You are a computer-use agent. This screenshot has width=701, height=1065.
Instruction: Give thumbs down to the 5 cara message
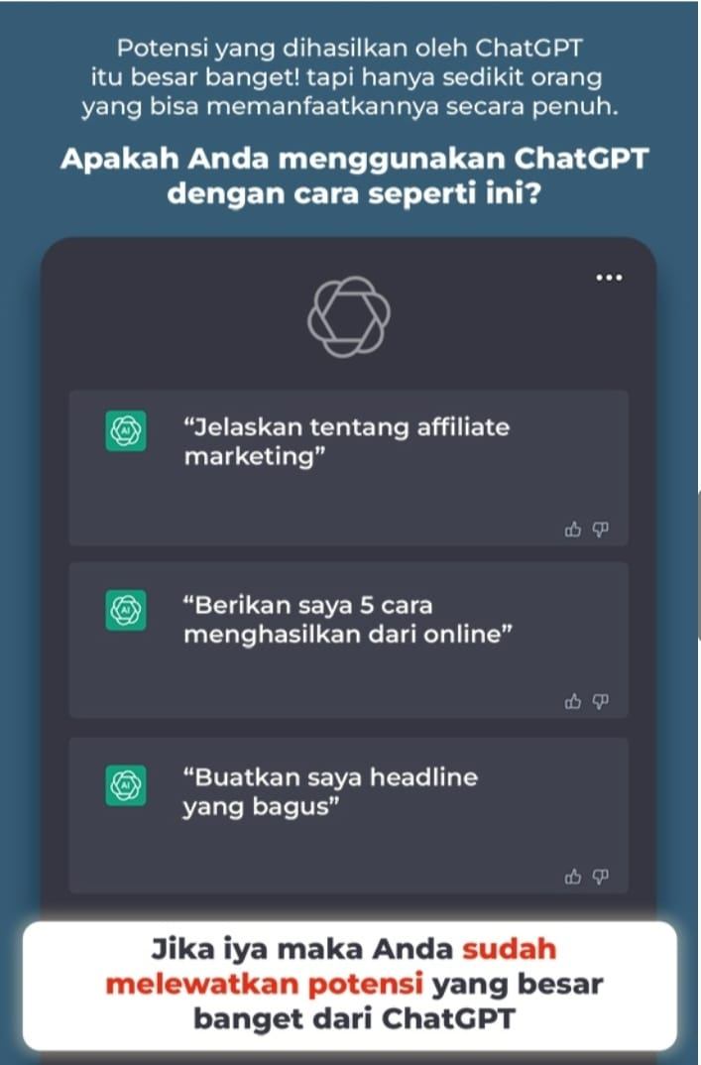tap(600, 701)
